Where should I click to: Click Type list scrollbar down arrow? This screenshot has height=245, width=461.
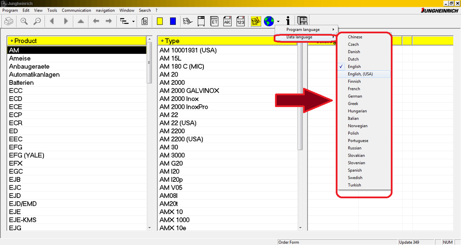tap(300, 228)
